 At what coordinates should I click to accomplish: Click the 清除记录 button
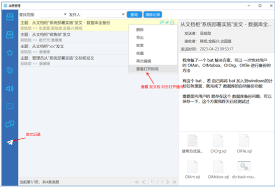pos(152,14)
